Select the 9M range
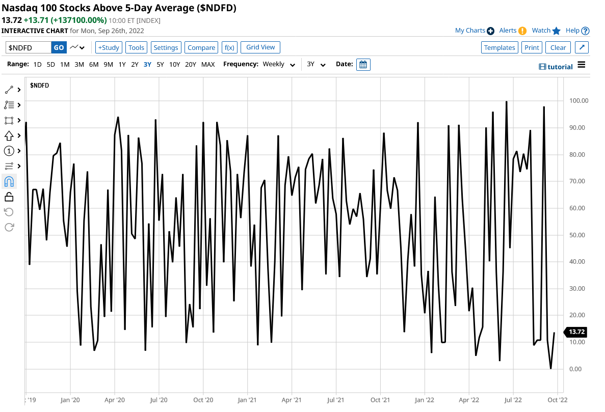This screenshot has width=605, height=412. coord(109,64)
